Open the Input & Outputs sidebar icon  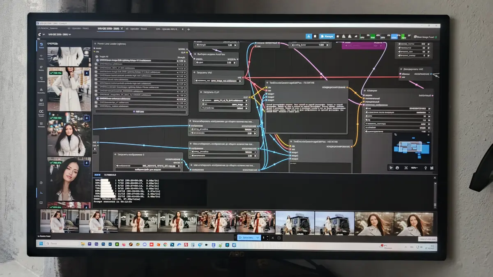tap(42, 102)
